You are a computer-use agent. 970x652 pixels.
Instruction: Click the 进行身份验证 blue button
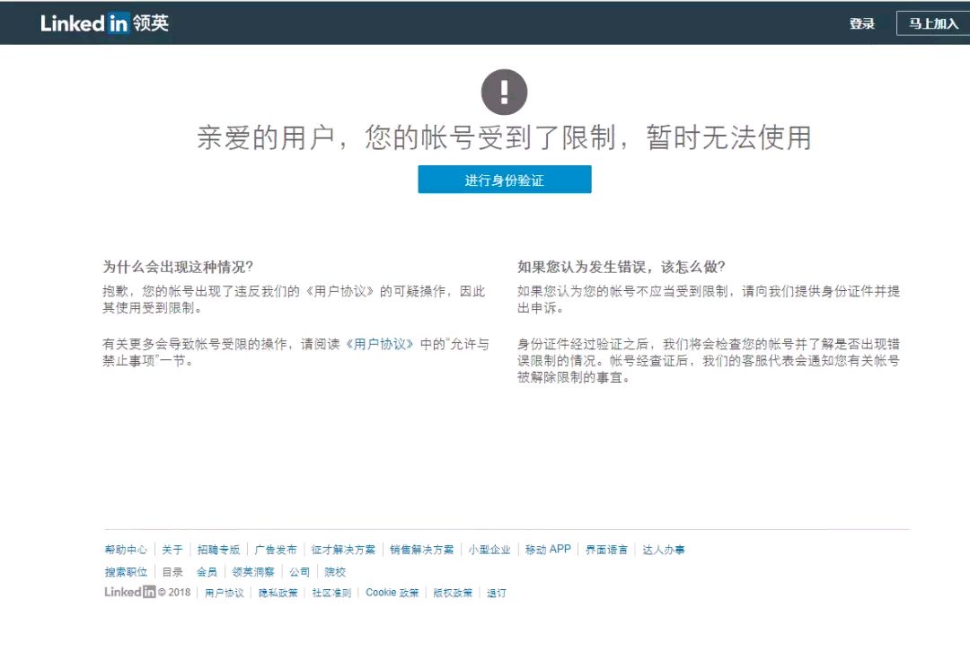pyautogui.click(x=505, y=179)
